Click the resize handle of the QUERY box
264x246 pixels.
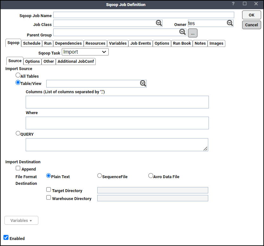(x=205, y=149)
